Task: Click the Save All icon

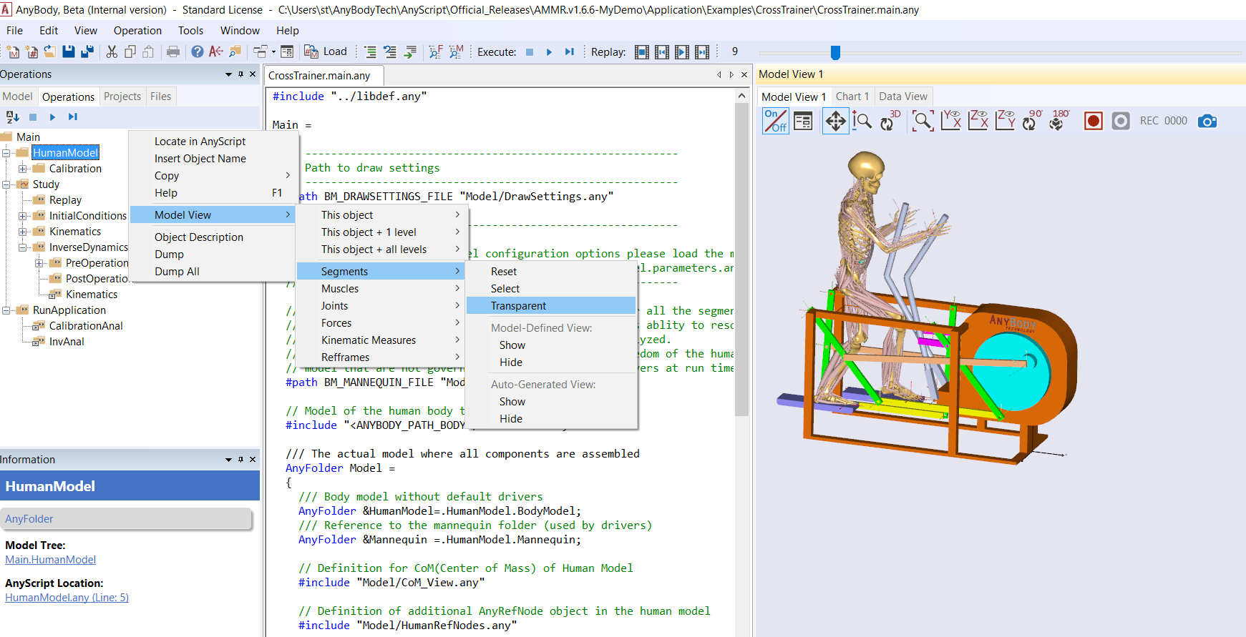Action: coord(87,51)
